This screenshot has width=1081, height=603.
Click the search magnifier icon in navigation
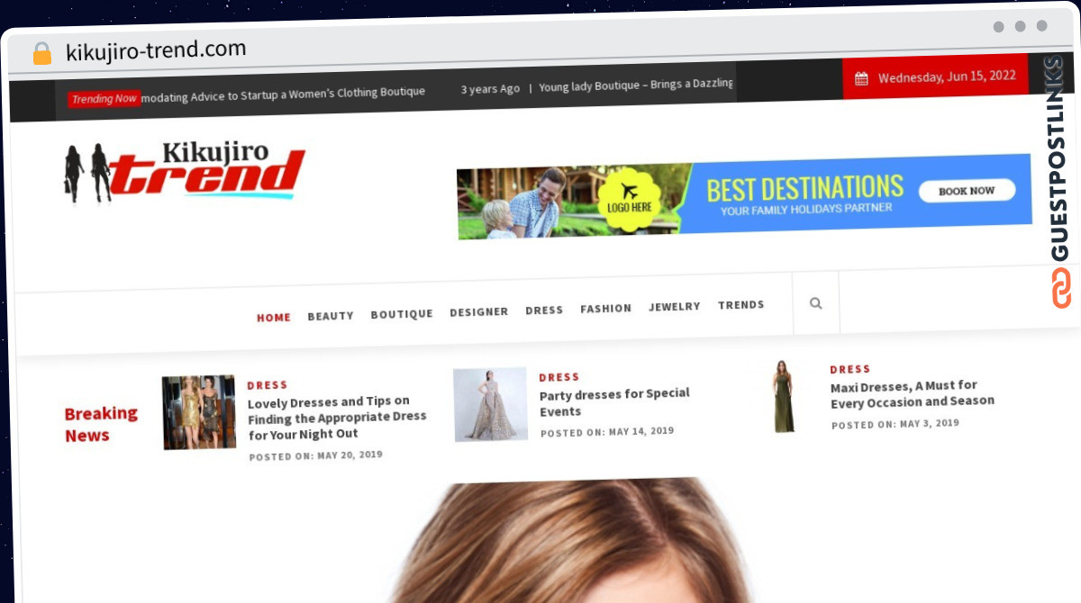pyautogui.click(x=815, y=303)
